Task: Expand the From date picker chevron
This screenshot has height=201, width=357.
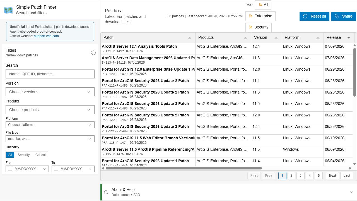Action: tap(44, 169)
